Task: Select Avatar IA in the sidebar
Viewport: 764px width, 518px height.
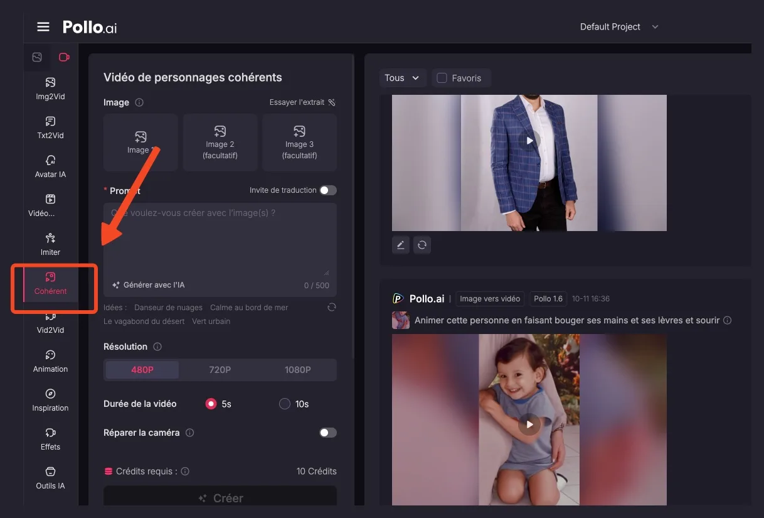Action: click(x=50, y=166)
